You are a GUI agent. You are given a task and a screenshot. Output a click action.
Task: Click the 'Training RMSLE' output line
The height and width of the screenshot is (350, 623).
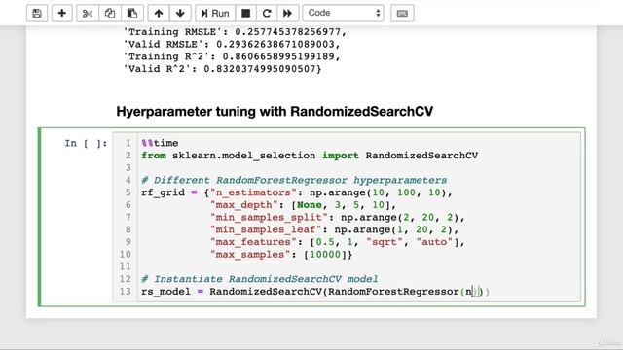tap(235, 32)
